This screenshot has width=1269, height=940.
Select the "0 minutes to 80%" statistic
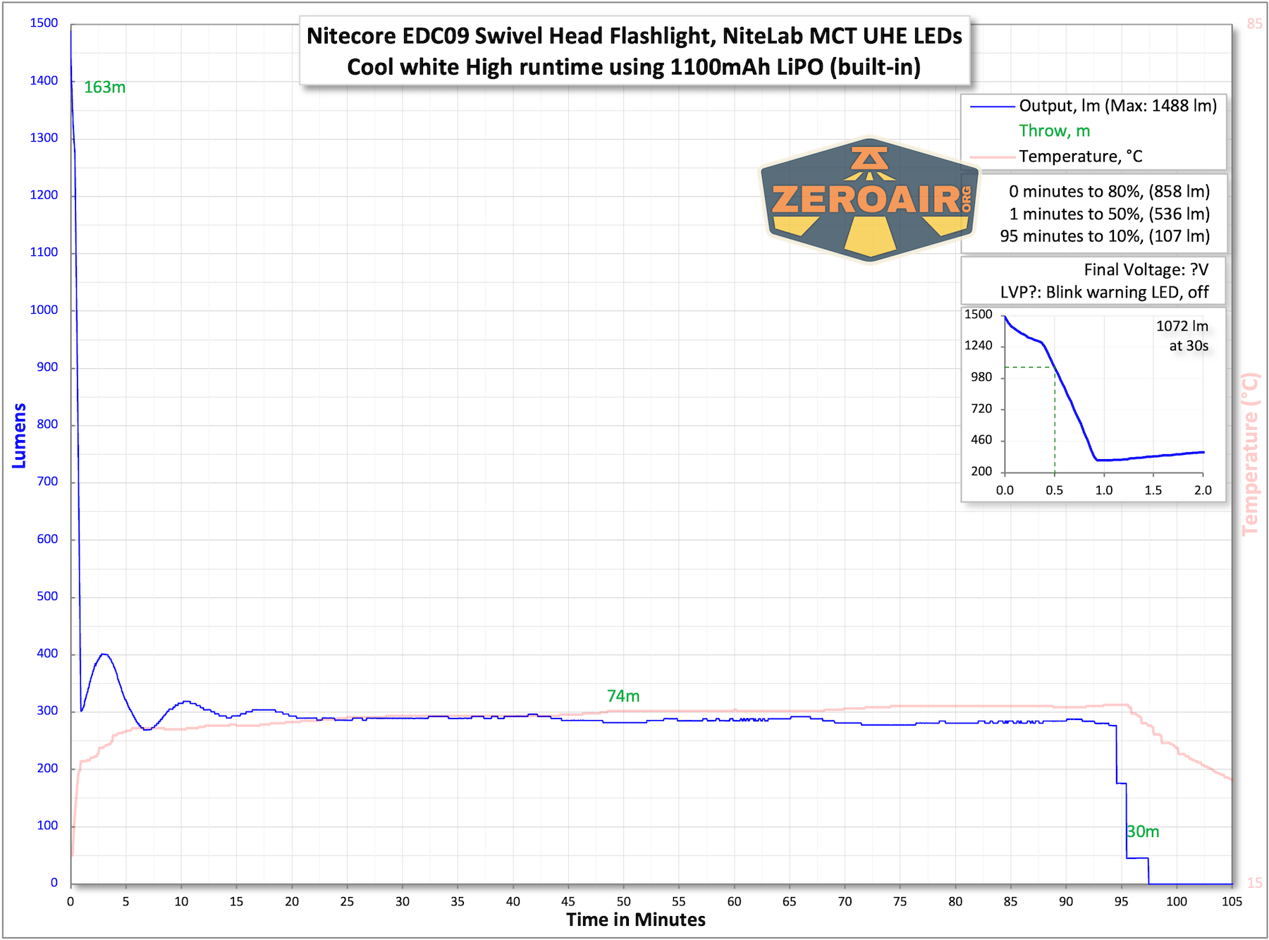click(x=1109, y=191)
